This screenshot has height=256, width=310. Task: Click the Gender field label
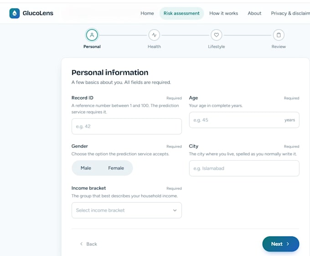click(x=80, y=146)
